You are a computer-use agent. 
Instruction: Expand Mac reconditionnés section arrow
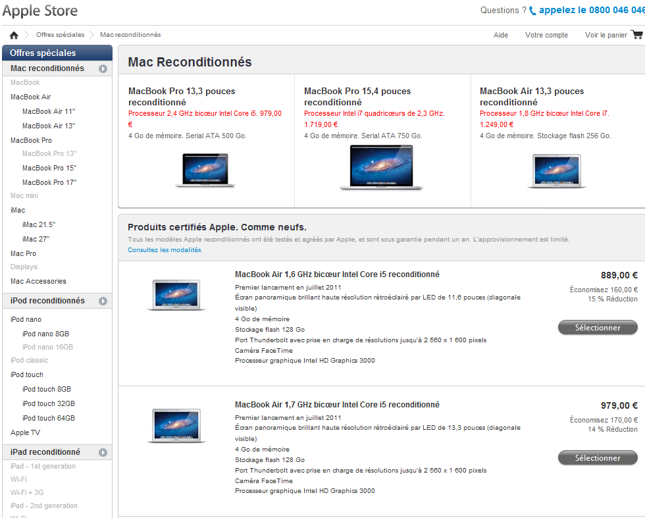click(x=103, y=68)
